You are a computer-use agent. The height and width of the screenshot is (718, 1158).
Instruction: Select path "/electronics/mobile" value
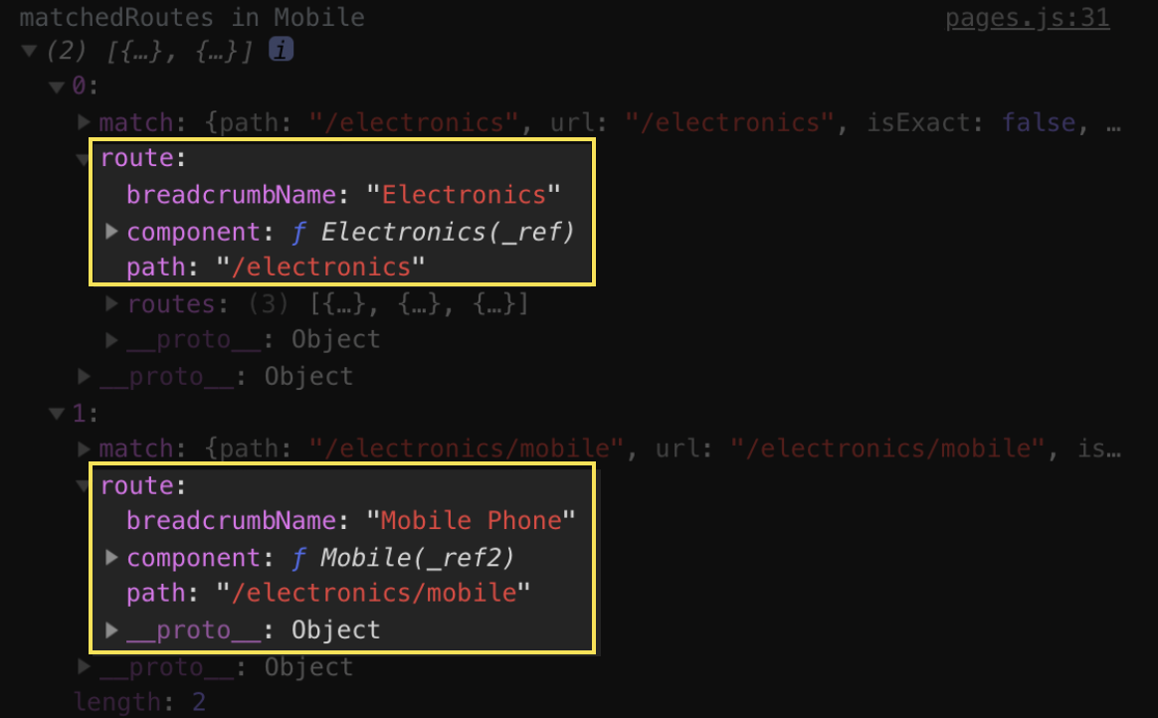373,593
